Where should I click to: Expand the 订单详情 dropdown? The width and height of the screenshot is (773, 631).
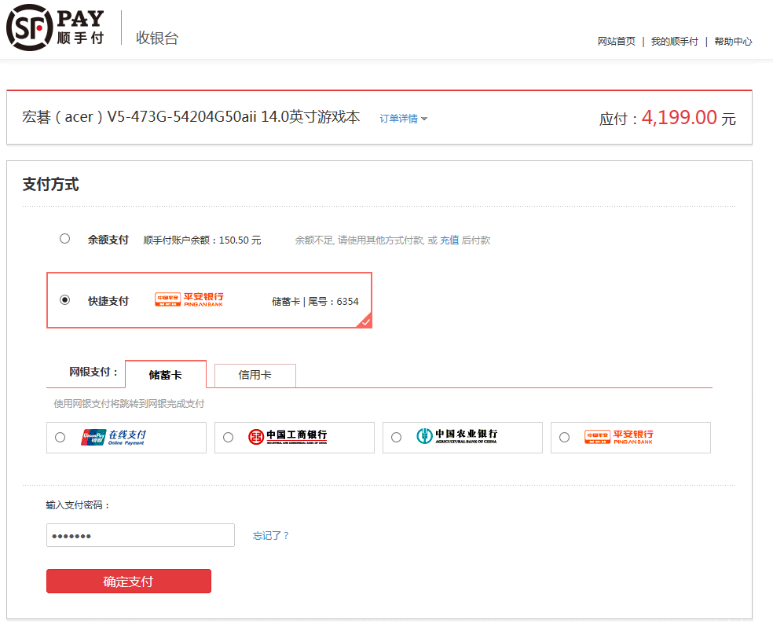point(403,119)
